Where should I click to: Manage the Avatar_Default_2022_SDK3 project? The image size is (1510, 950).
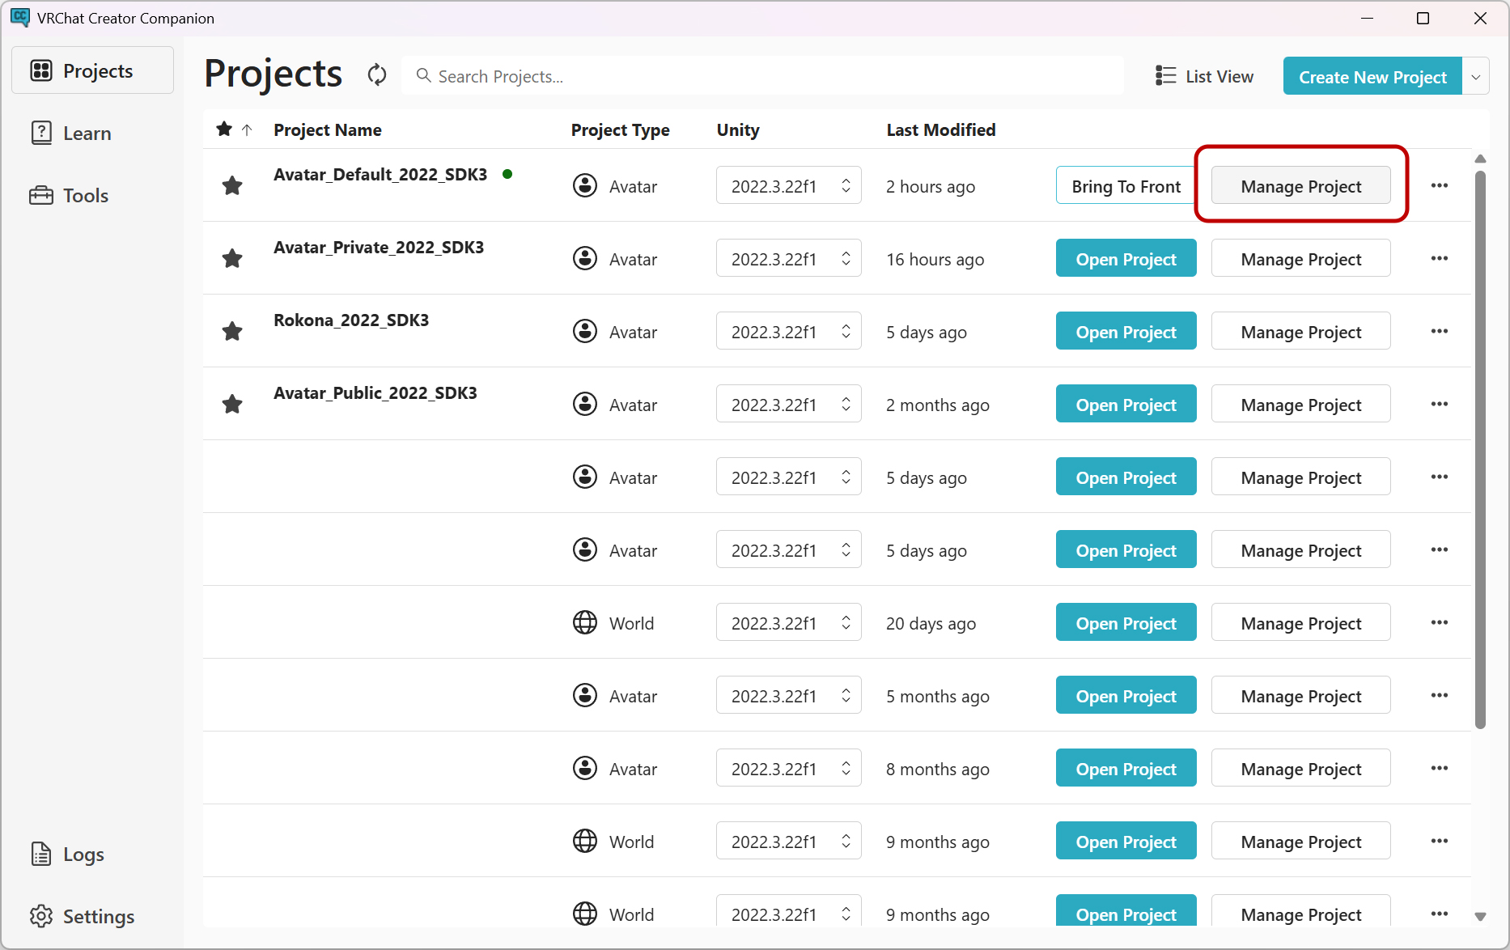1300,185
